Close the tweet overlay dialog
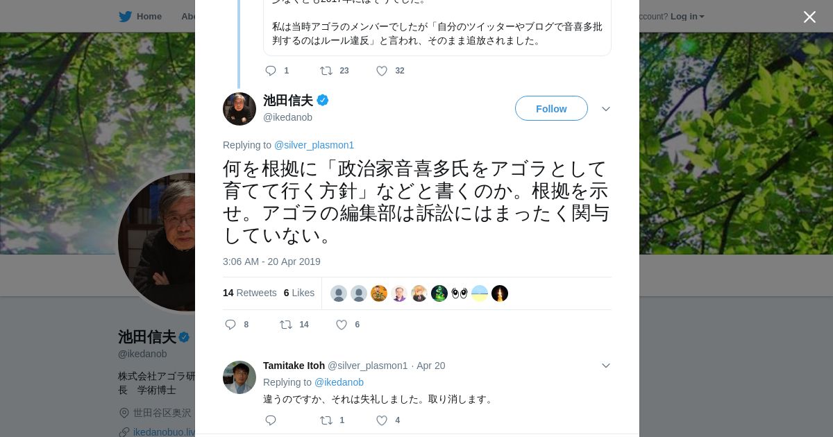Viewport: 833px width, 437px height. tap(809, 17)
